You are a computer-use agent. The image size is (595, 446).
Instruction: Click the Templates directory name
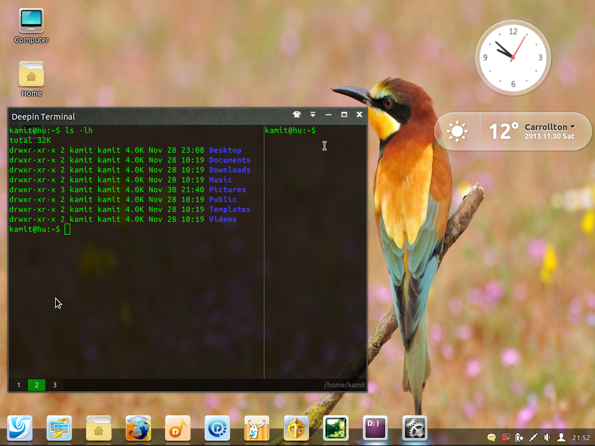230,209
